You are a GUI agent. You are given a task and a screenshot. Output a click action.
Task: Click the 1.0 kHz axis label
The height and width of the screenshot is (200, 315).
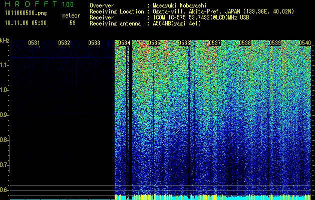[x=4, y=90]
